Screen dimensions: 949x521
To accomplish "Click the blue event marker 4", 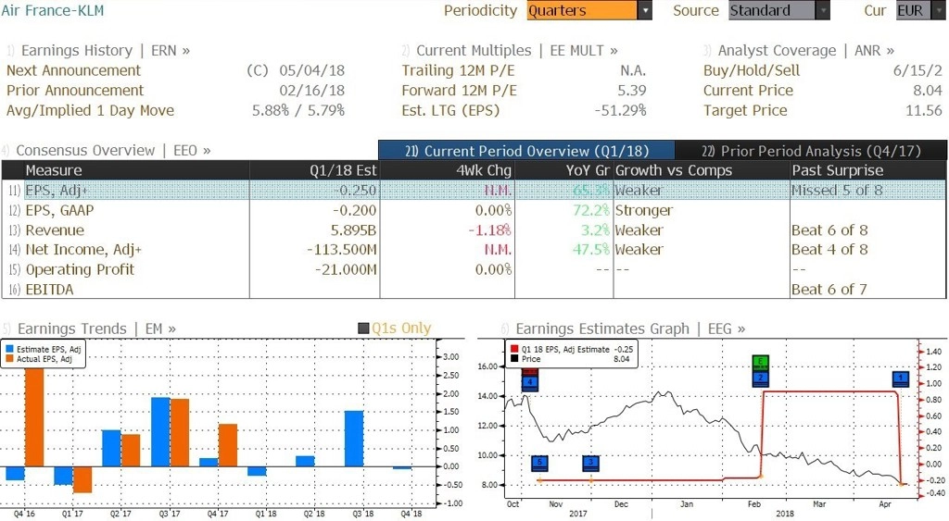I will click(529, 382).
